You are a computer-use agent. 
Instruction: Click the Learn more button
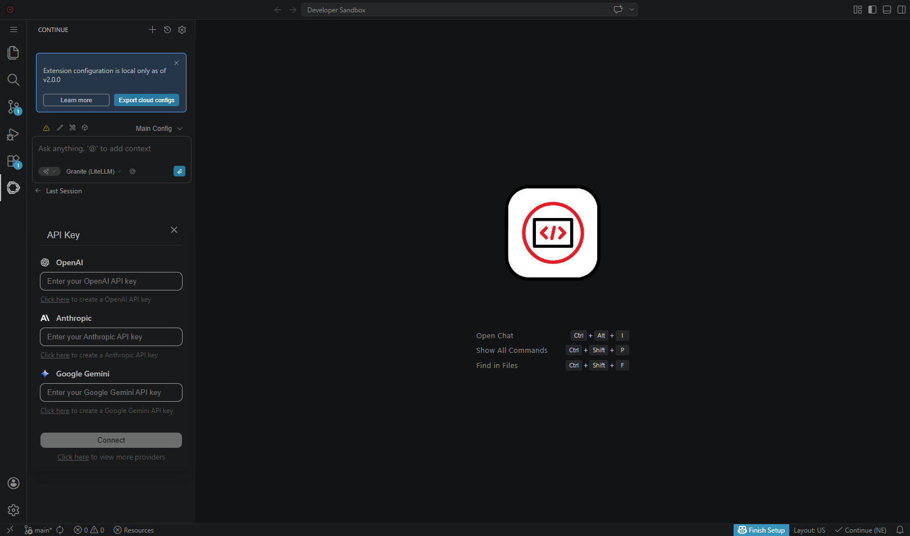[76, 100]
